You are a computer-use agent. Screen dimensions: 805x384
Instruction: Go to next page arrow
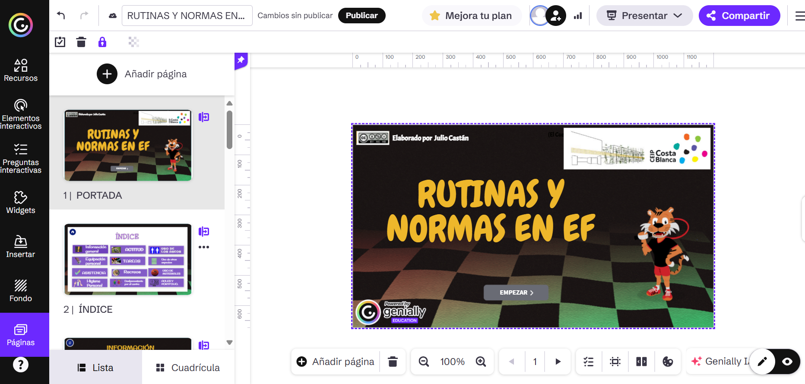pyautogui.click(x=558, y=362)
